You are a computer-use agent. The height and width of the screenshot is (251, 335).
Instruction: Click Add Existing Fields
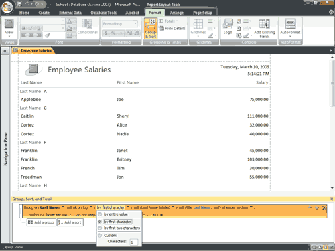click(x=265, y=29)
